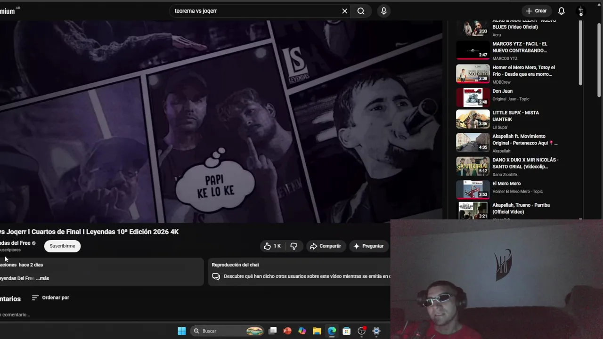Open the Windows Start menu
This screenshot has height=339, width=603.
pos(181,331)
